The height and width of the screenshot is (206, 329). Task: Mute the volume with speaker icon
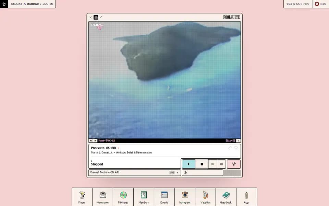coord(185,173)
